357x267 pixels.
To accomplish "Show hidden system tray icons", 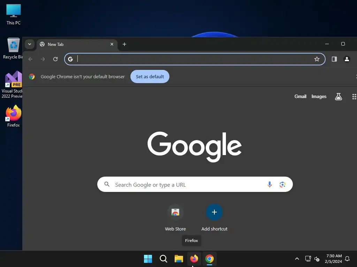I will coord(297,259).
